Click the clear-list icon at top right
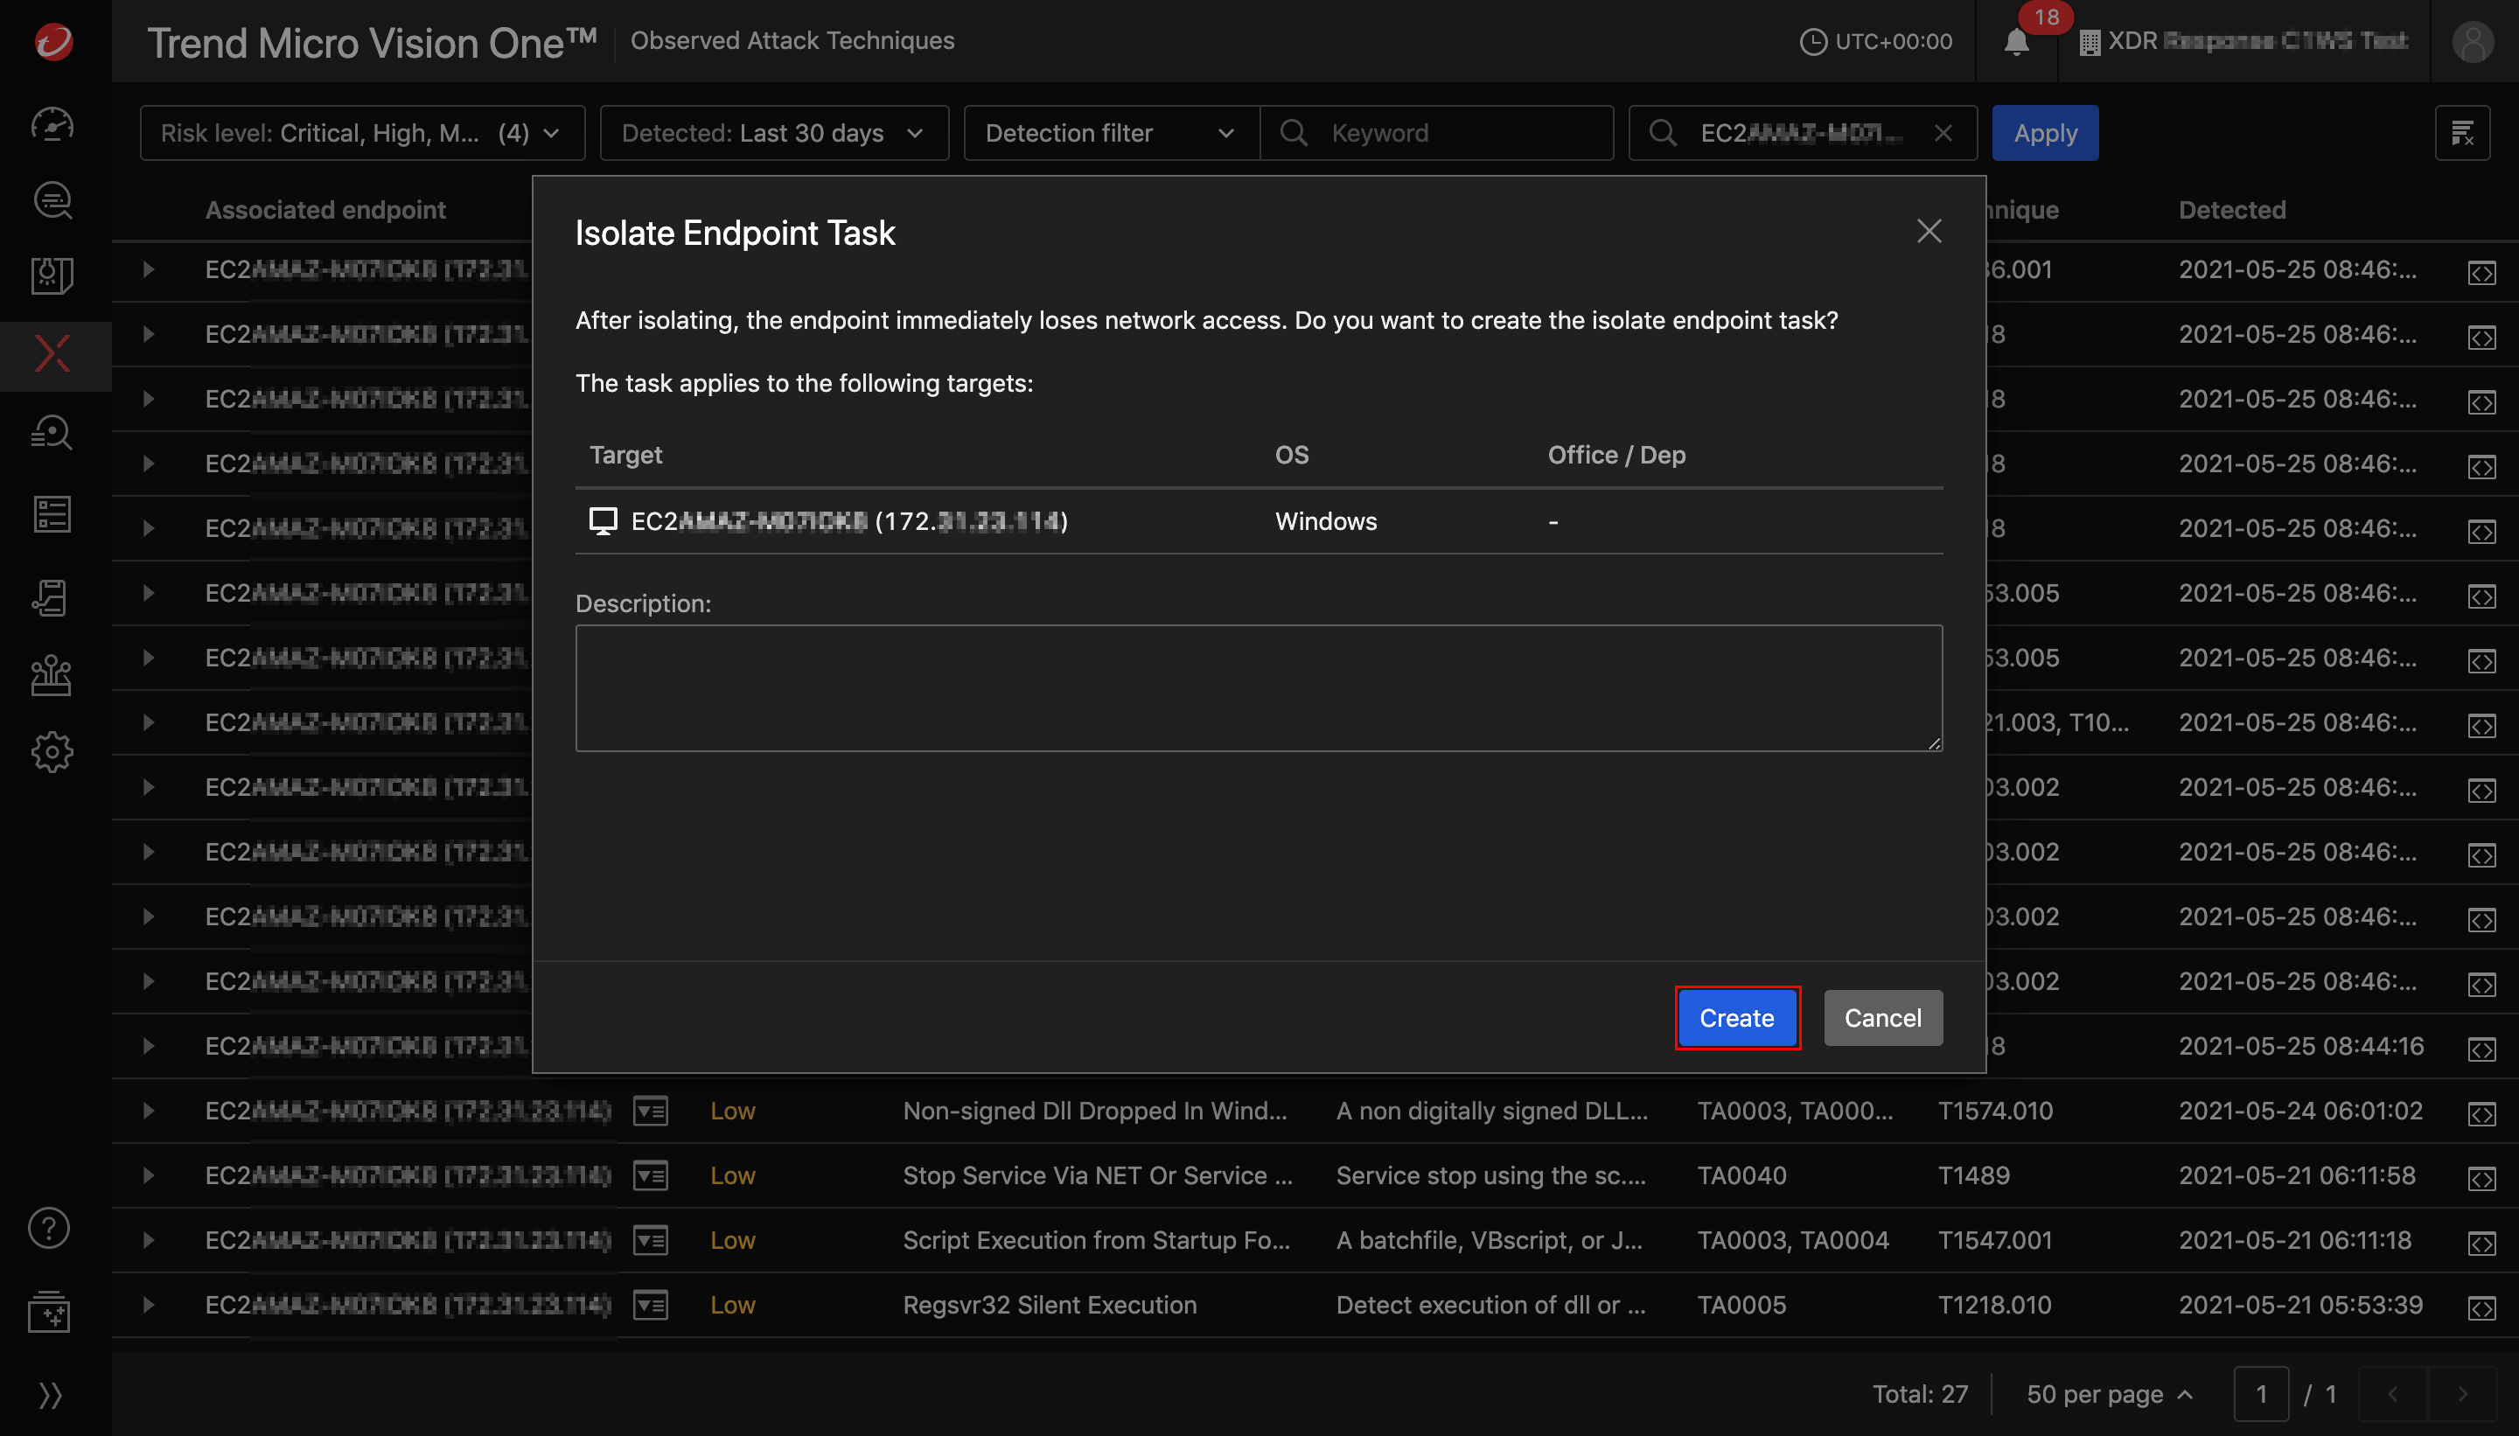The width and height of the screenshot is (2519, 1436). [x=2463, y=132]
